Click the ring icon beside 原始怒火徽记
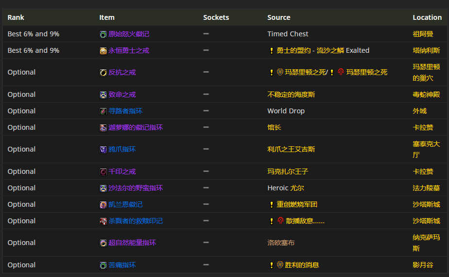This screenshot has height=277, width=449. (103, 34)
